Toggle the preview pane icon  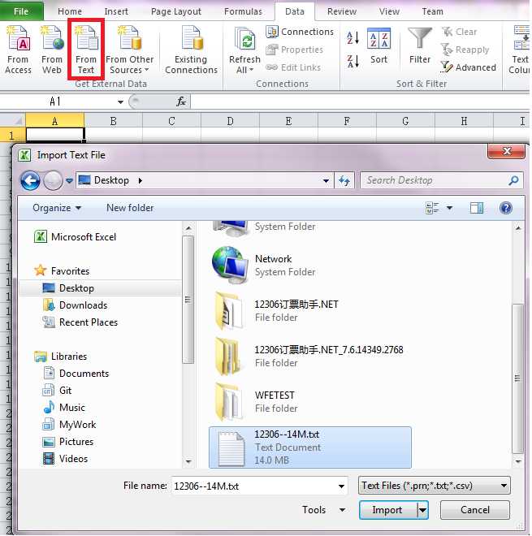click(x=477, y=208)
